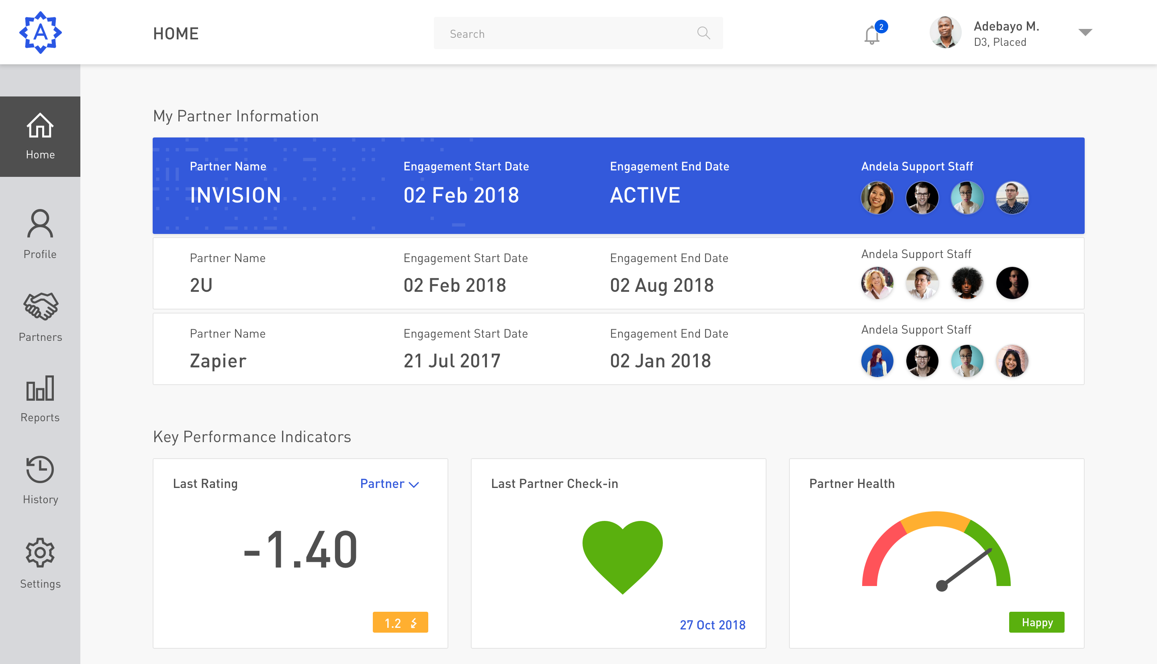Click INVISION's 02 Feb 2018 start date
Image resolution: width=1157 pixels, height=664 pixels.
[x=461, y=195]
